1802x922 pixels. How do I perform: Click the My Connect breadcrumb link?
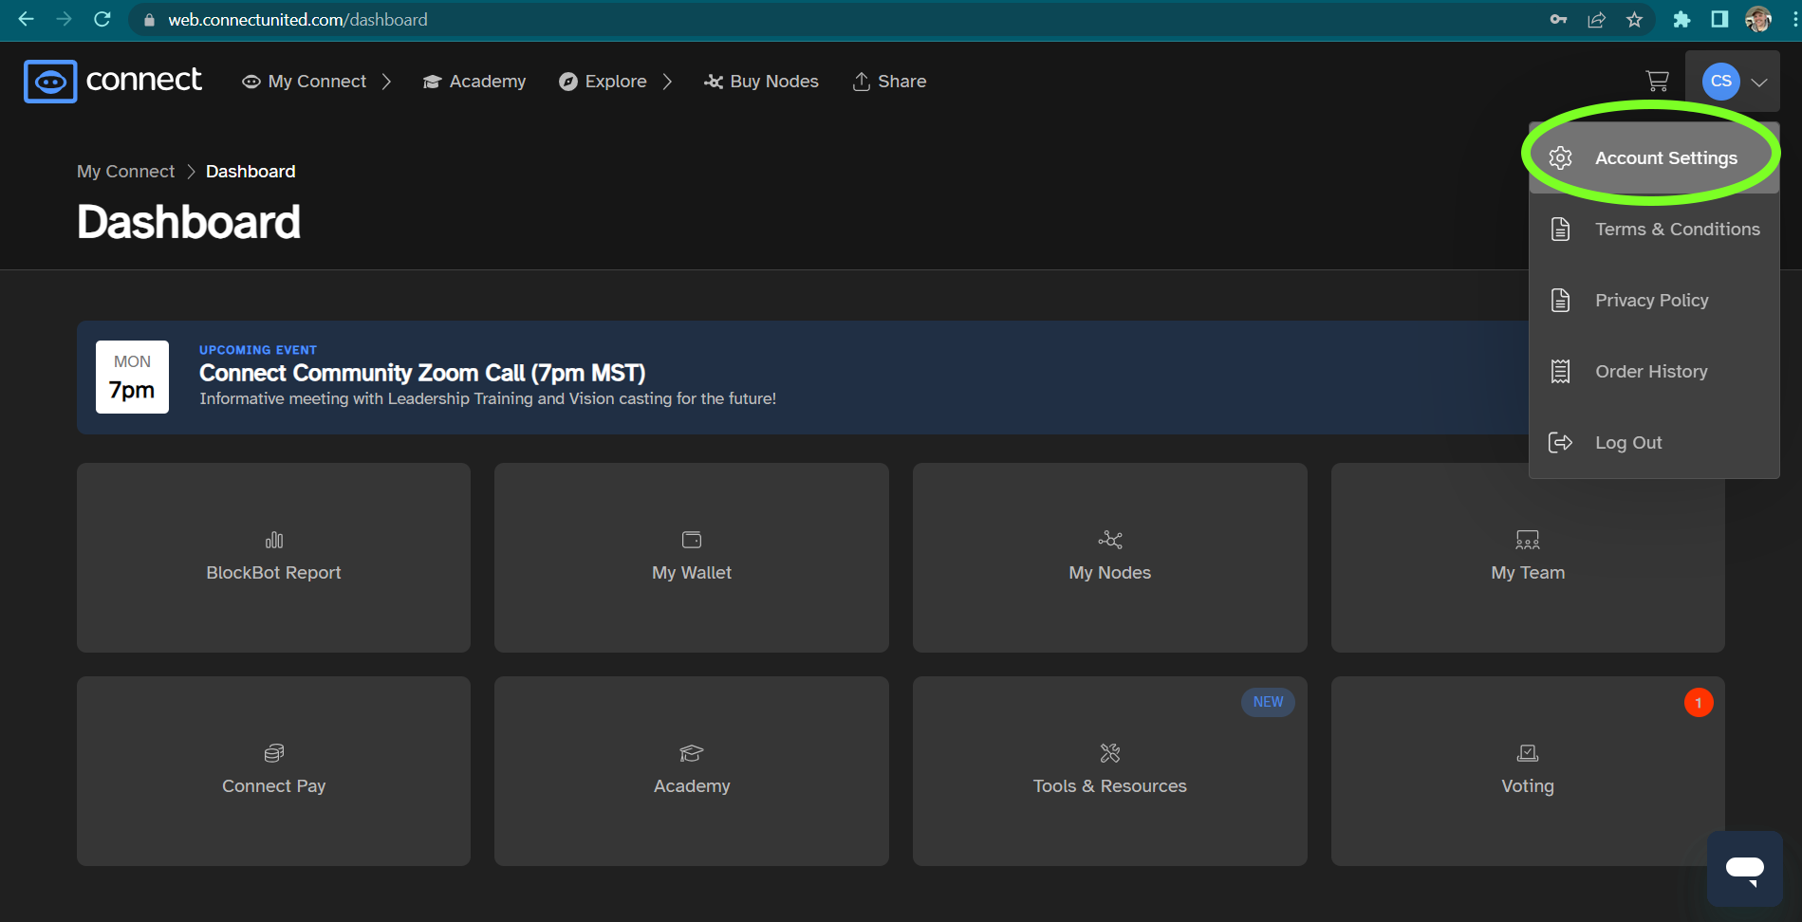coord(125,172)
